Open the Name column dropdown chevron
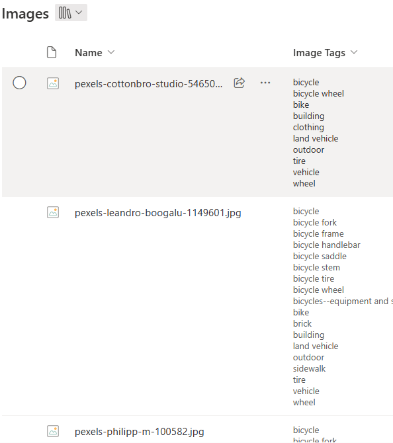The height and width of the screenshot is (443, 393). tap(111, 52)
